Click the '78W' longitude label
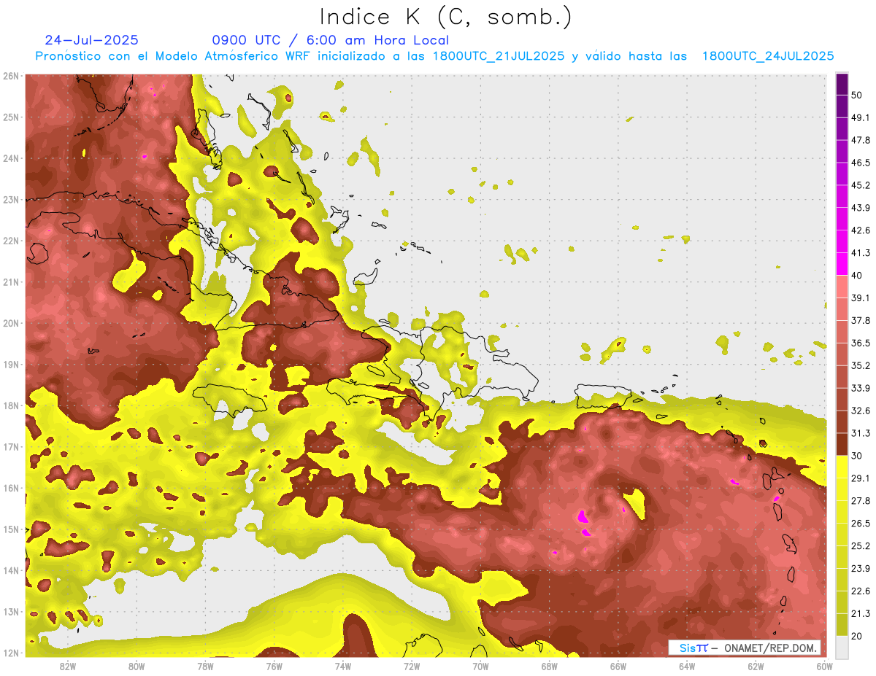876x676 pixels. point(205,666)
